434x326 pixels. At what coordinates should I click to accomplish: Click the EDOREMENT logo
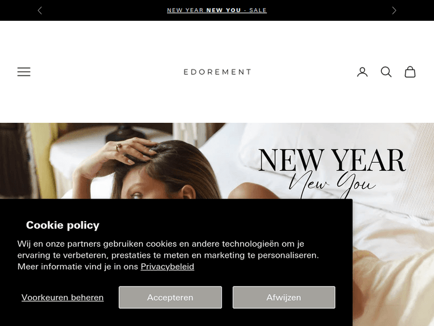pos(217,72)
